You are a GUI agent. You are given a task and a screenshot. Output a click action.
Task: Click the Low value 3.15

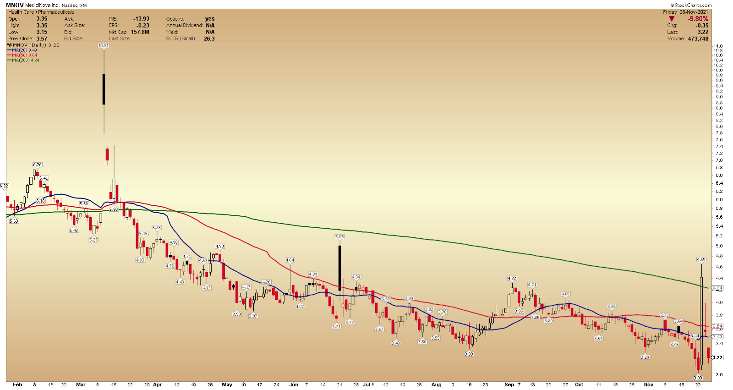pyautogui.click(x=42, y=32)
